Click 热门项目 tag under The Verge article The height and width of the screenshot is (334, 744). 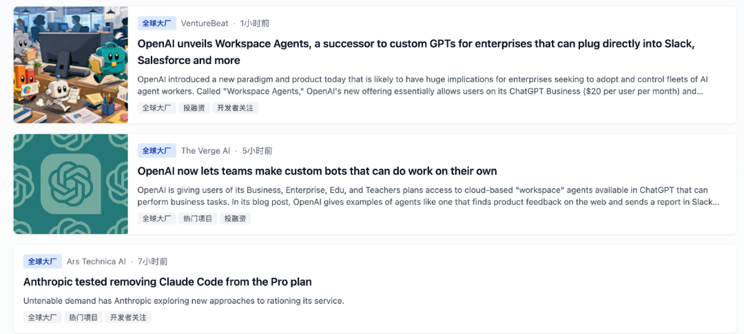[199, 219]
